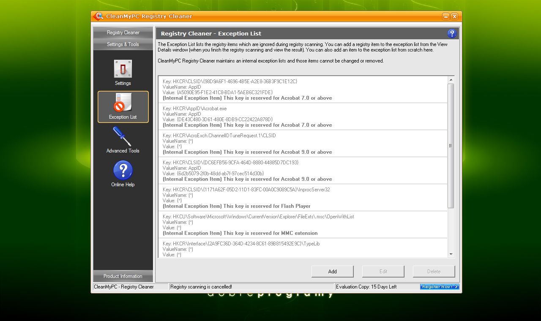The image size is (541, 321).
Task: Click the Register Now button
Action: point(440,287)
